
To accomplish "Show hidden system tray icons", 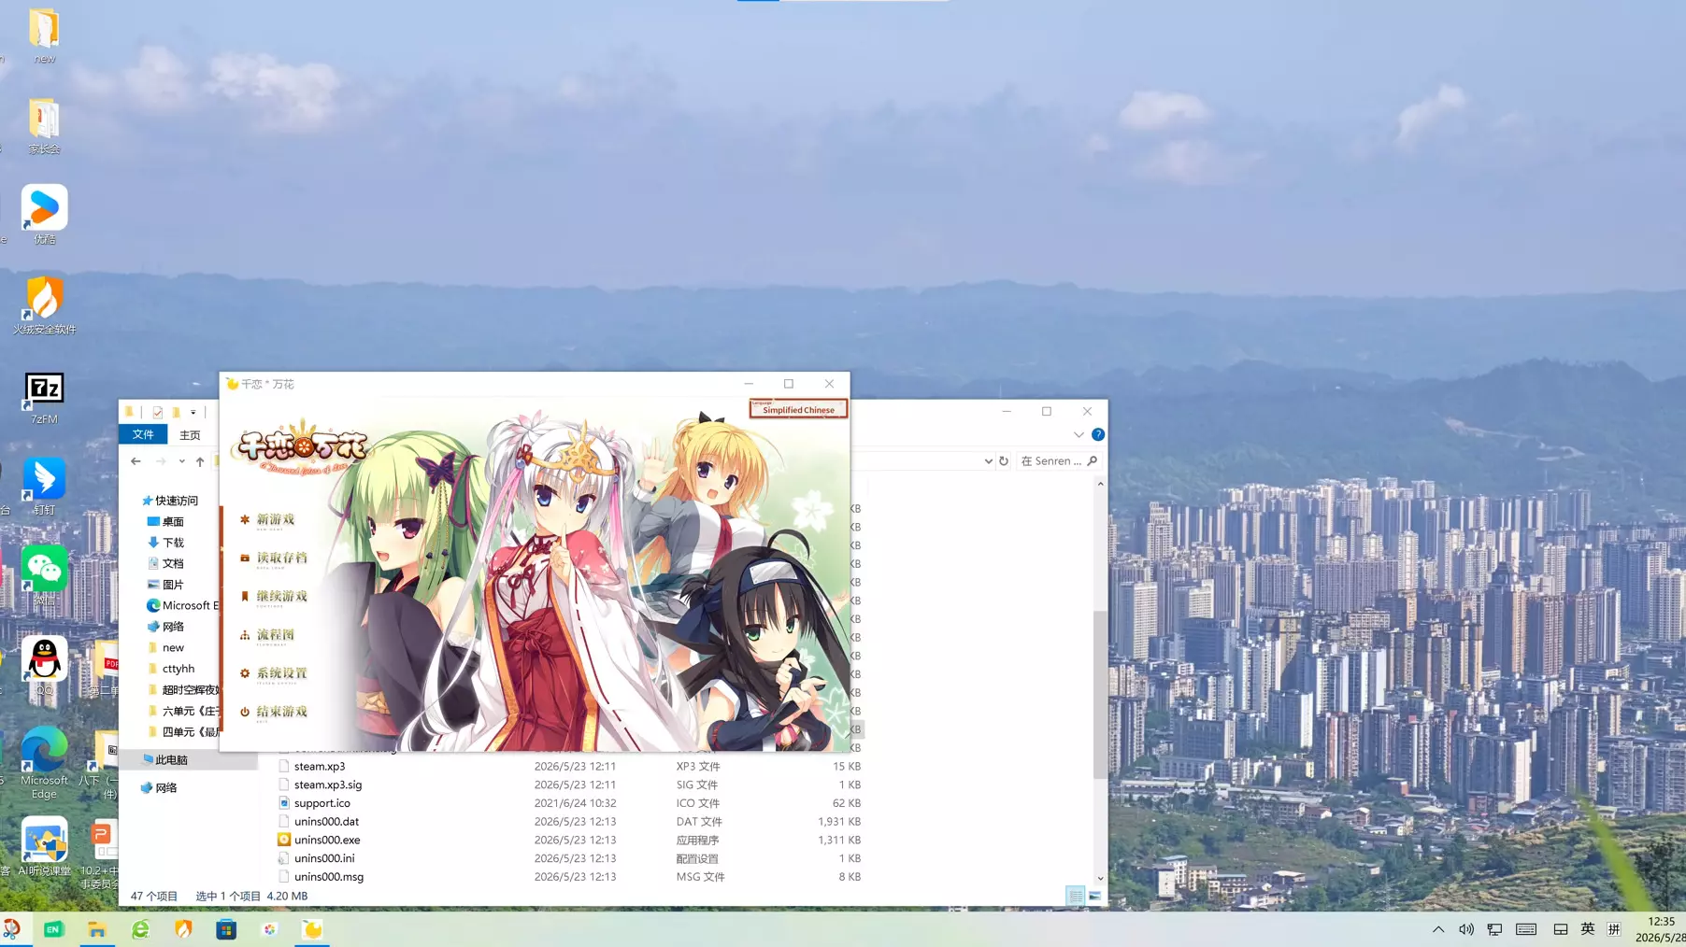I will tap(1438, 929).
